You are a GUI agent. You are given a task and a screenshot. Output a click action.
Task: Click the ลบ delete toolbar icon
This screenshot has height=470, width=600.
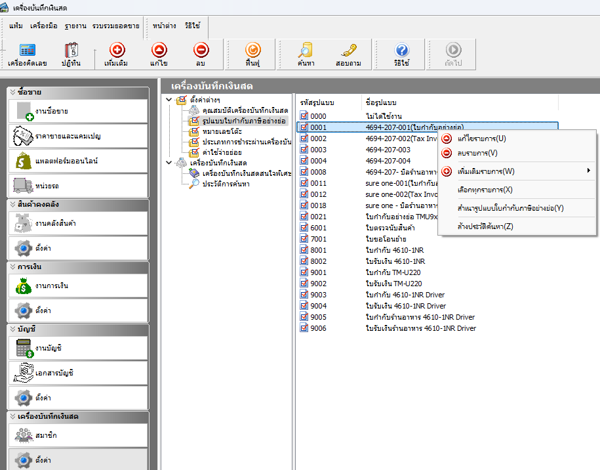(201, 51)
